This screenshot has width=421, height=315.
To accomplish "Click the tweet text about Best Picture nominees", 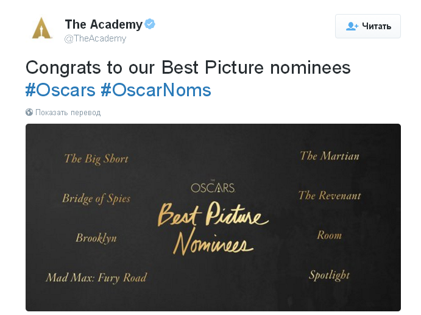I will click(x=188, y=67).
